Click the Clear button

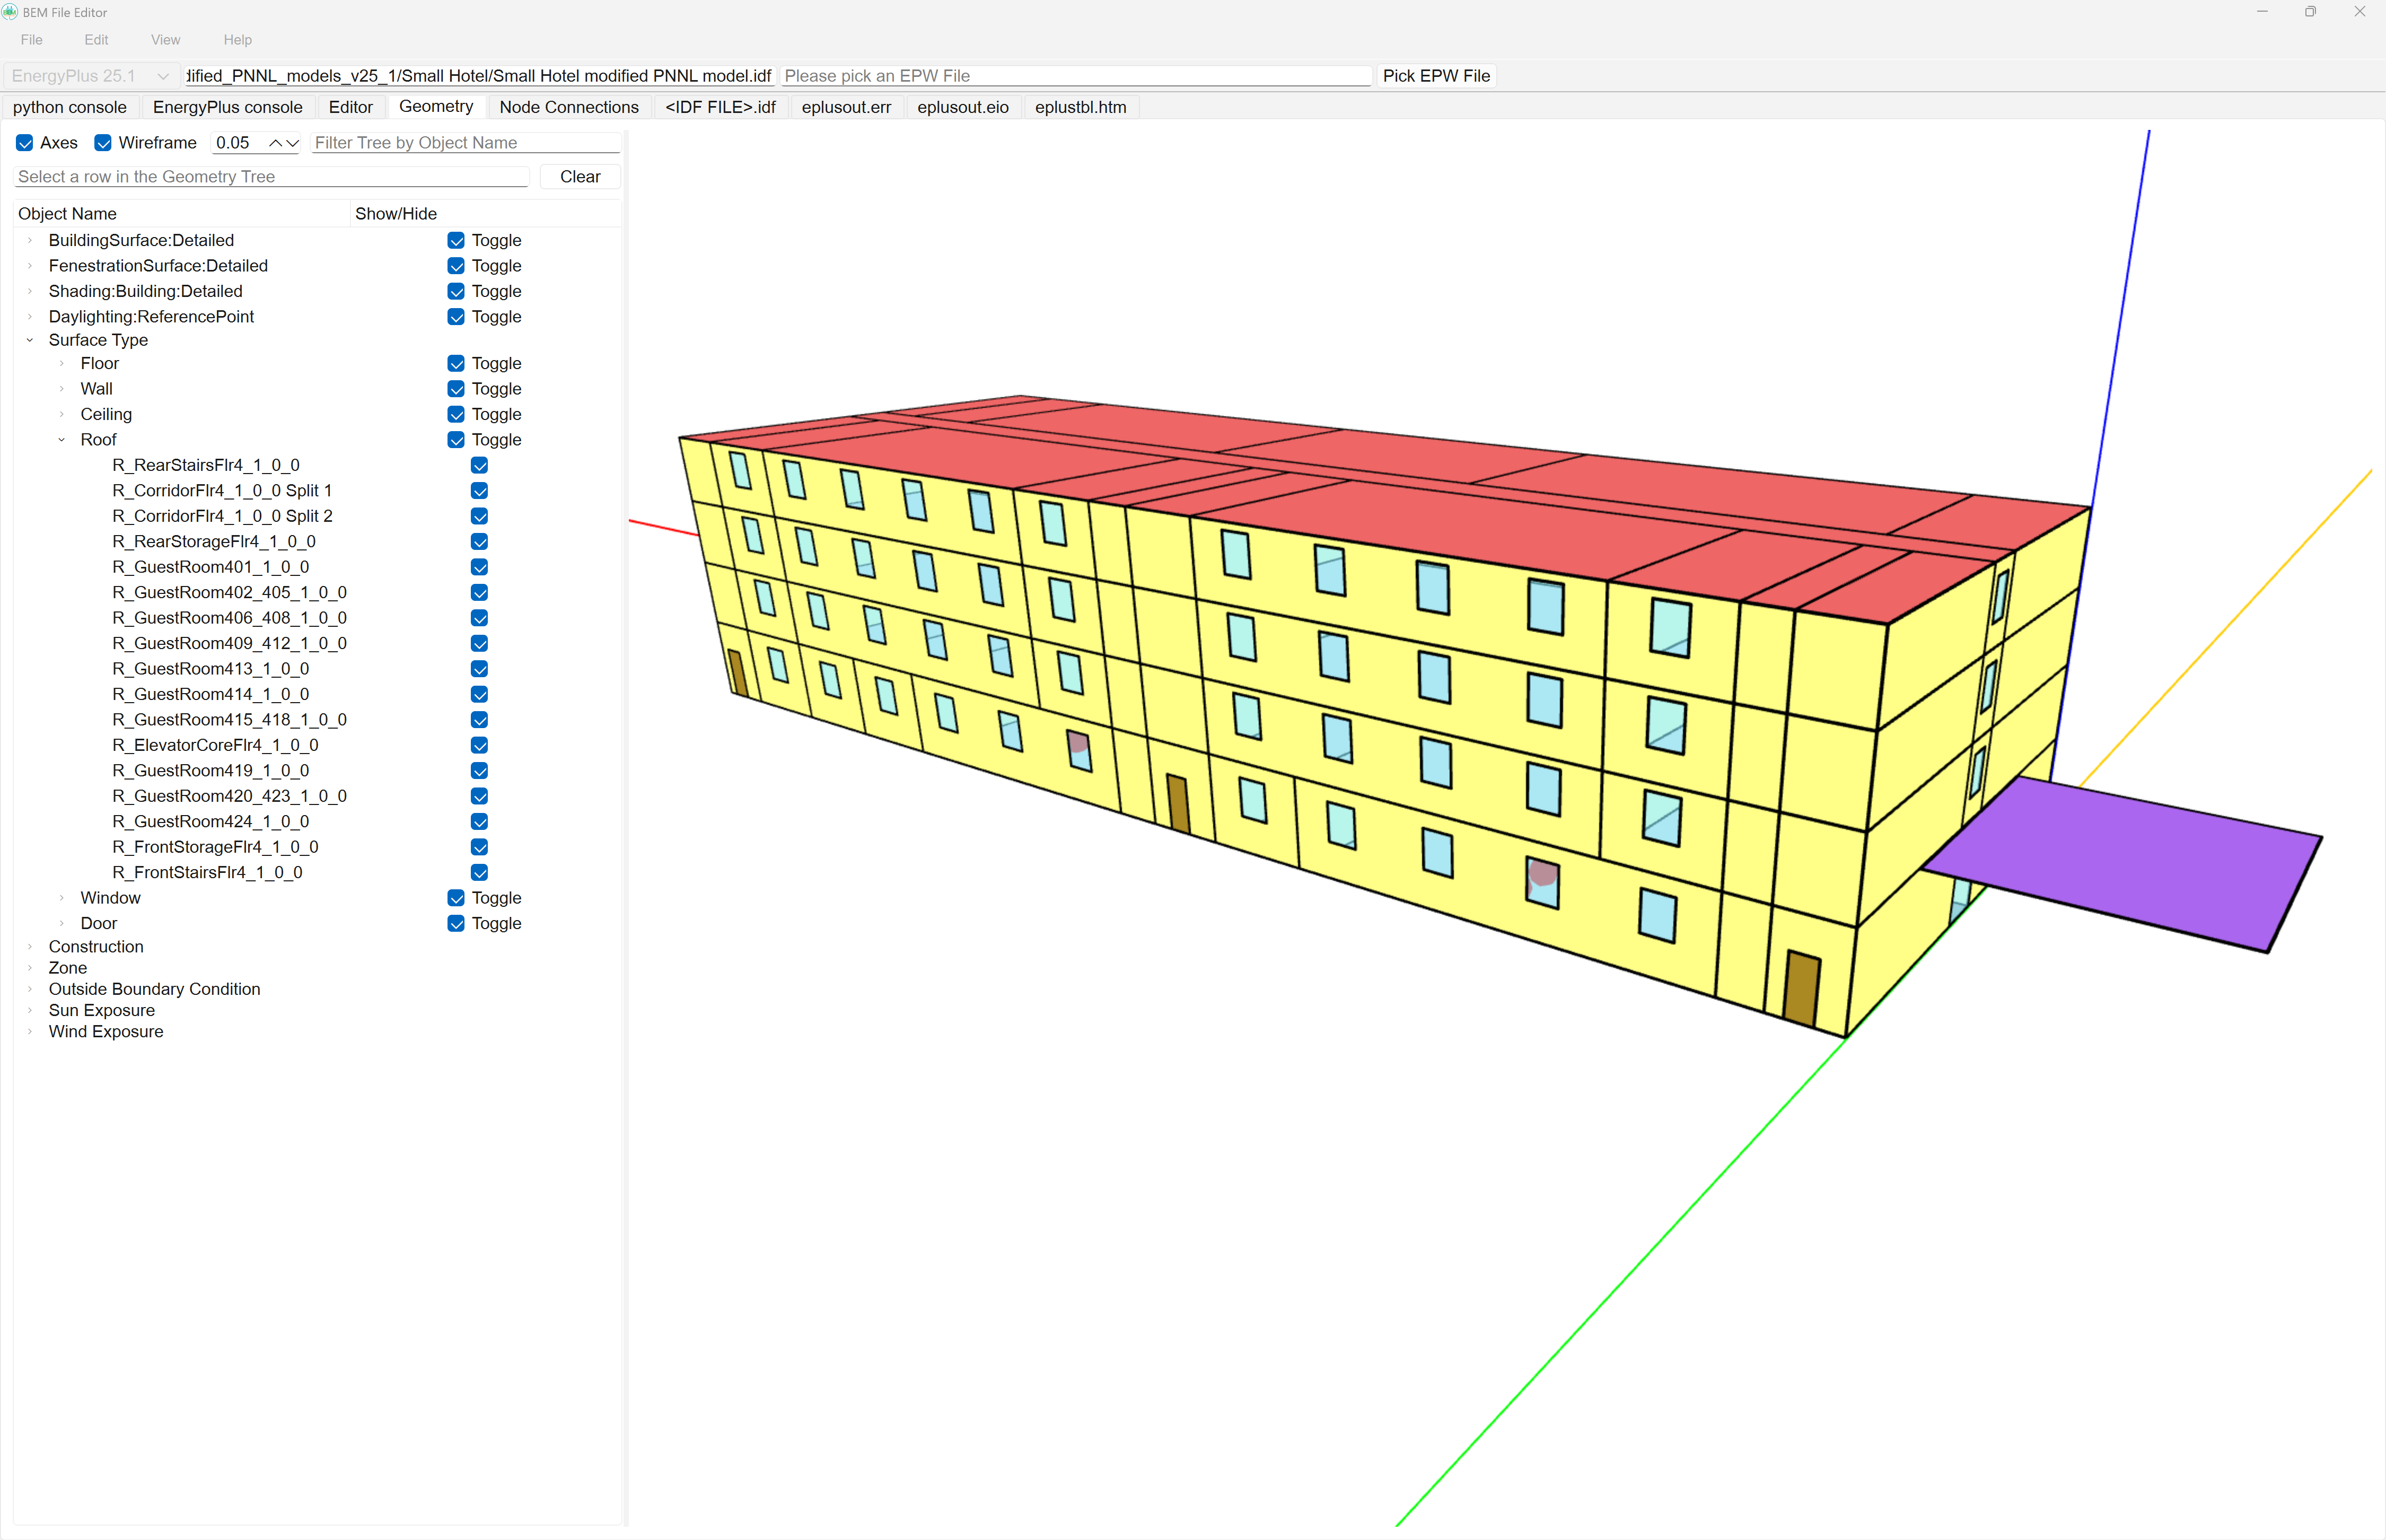(580, 177)
